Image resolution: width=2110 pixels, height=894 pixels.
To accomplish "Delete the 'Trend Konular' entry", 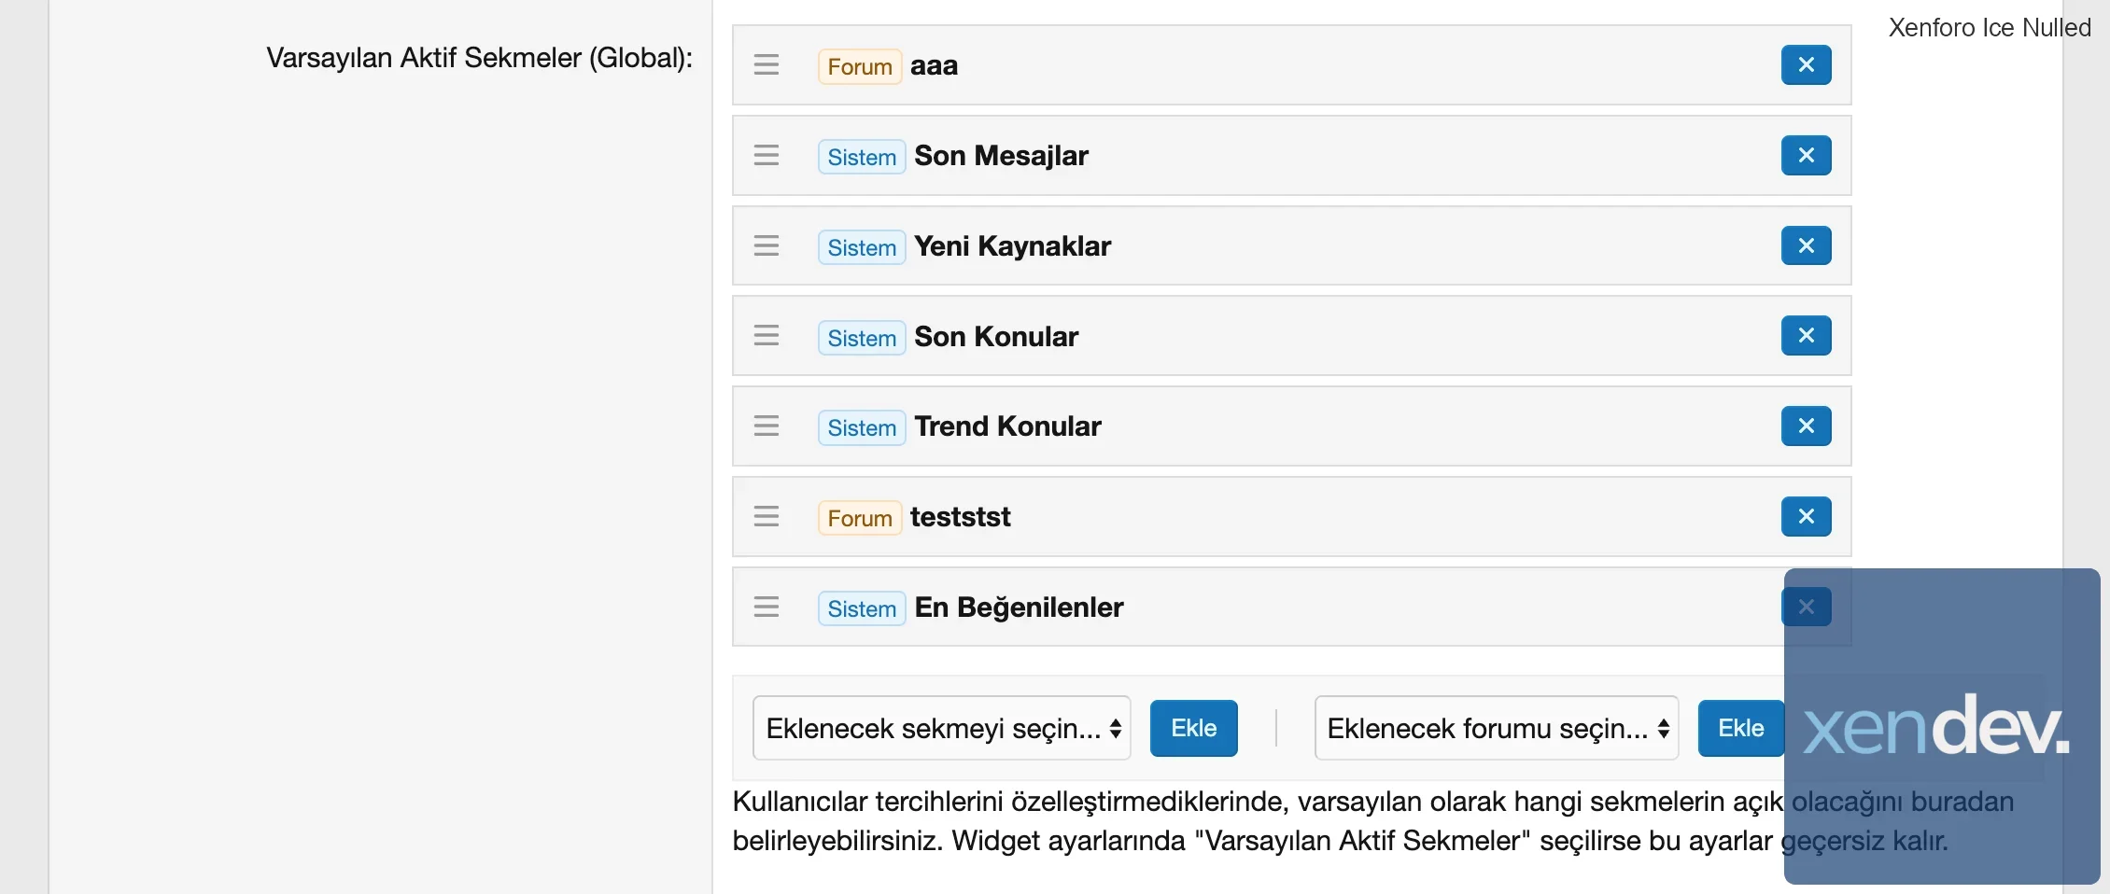I will [1806, 426].
